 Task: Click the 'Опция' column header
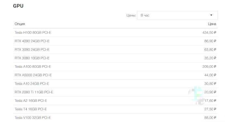20,24
